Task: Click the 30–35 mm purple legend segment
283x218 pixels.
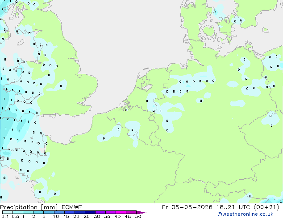Action: (x=100, y=212)
